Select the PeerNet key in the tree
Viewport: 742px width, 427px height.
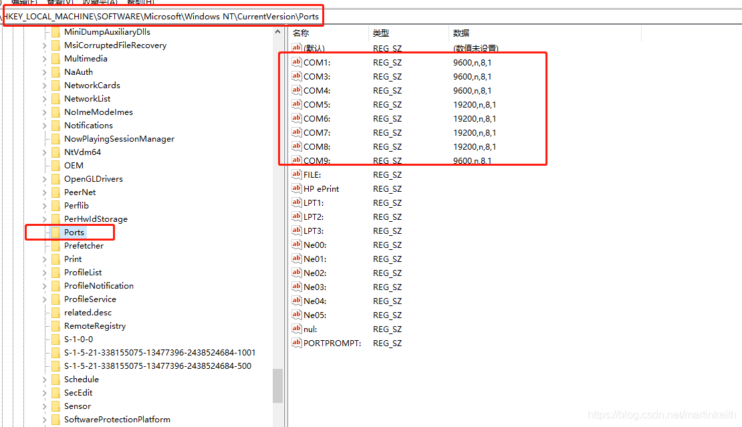pyautogui.click(x=80, y=192)
